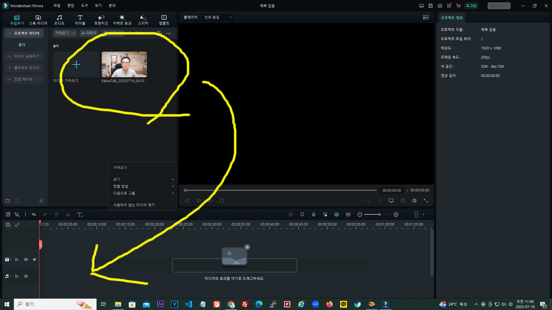Open the playback quality dropdown
The height and width of the screenshot is (310, 552).
(x=218, y=17)
